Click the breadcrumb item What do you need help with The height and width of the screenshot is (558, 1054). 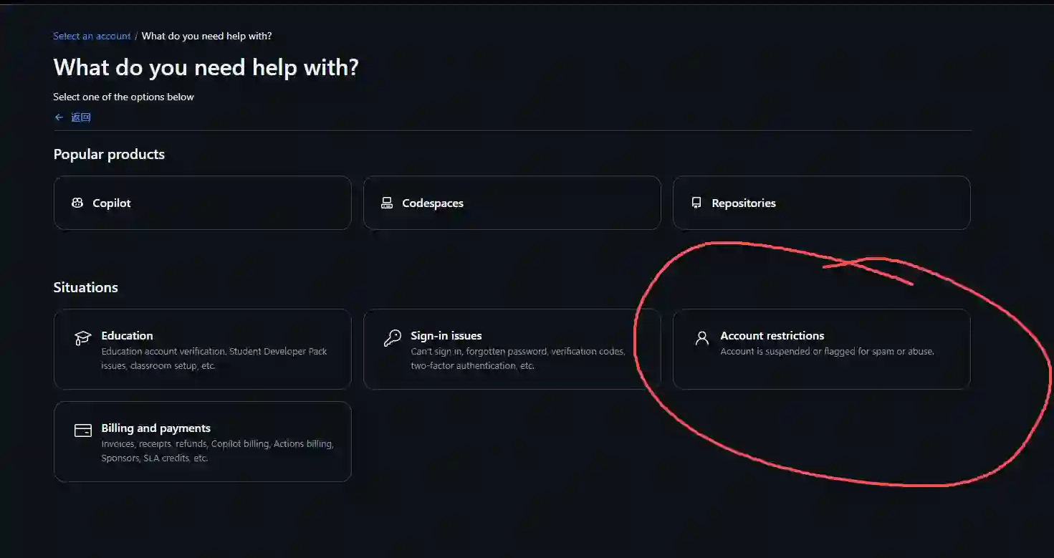(x=206, y=36)
